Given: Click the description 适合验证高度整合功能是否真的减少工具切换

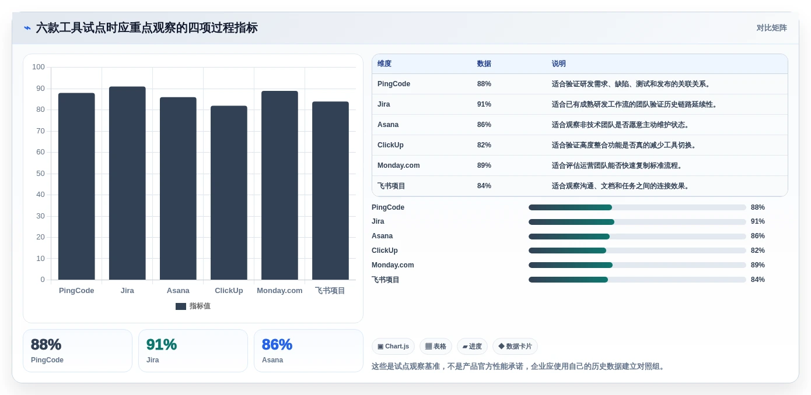Looking at the screenshot, I should click(x=625, y=145).
